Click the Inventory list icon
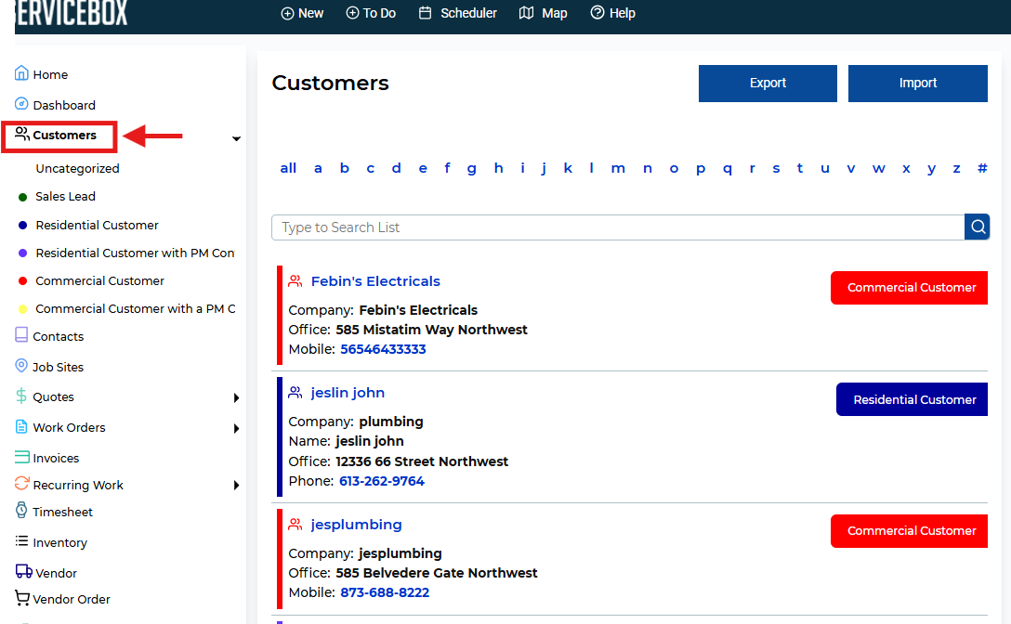The width and height of the screenshot is (1011, 624). (x=21, y=540)
